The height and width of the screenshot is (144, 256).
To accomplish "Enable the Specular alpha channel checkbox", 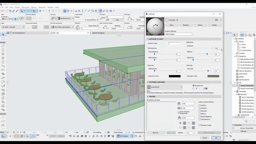I will pyautogui.click(x=200, y=111).
